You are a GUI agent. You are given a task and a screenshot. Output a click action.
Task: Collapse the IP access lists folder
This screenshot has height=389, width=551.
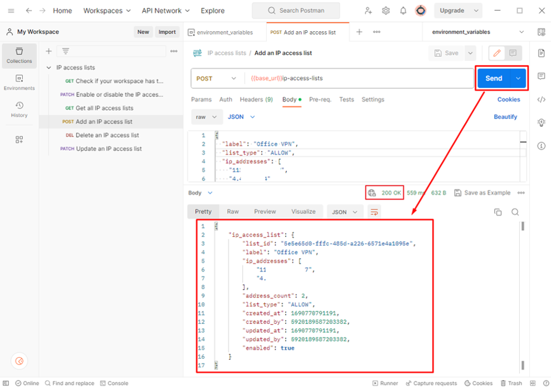(x=49, y=68)
